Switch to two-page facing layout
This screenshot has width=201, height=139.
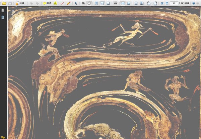pyautogui.click(x=142, y=3)
